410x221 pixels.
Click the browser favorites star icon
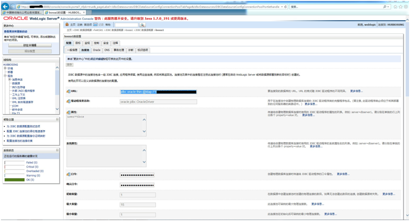pos(401,7)
